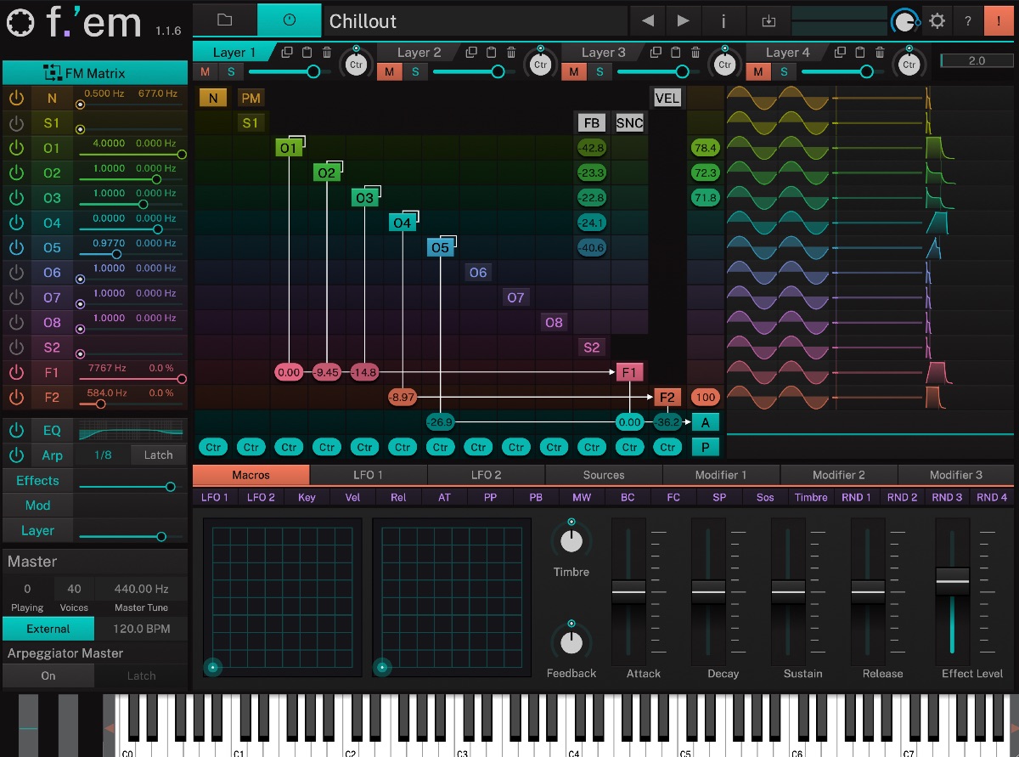Screen dimensions: 1019x757
Task: Open the Modifier 2 tab
Action: coord(838,475)
